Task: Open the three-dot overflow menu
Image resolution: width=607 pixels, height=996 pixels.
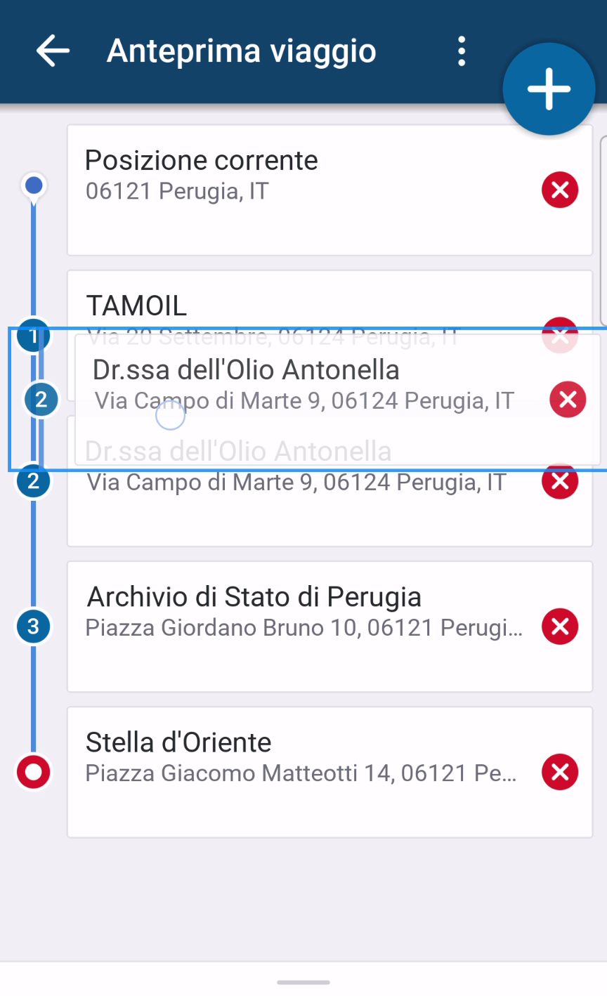Action: click(461, 51)
